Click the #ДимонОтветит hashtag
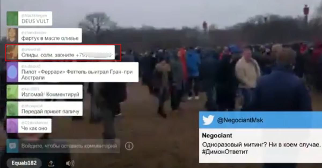 point(225,152)
